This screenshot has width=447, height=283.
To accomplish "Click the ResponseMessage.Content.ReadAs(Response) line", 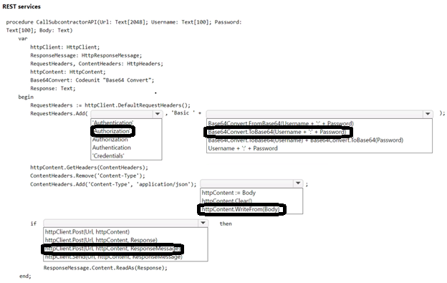I will (x=105, y=268).
